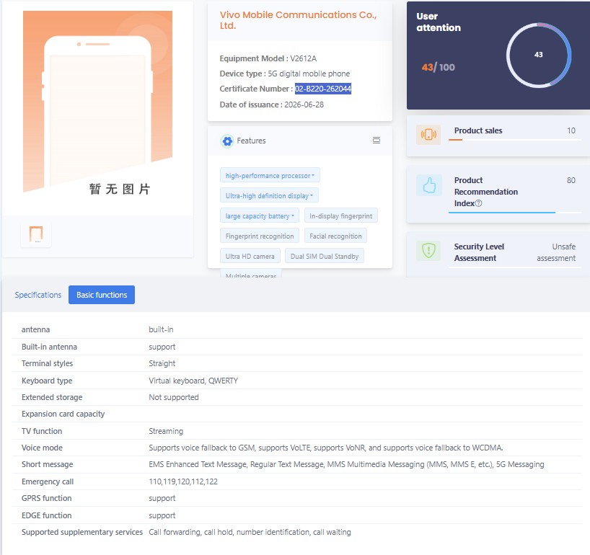Viewport: 590px width, 555px height.
Task: Click the EDGE function row label
Action: pyautogui.click(x=47, y=515)
